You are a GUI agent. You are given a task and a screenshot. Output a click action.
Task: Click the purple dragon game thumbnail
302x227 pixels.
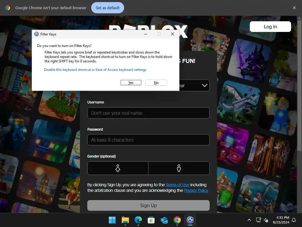click(249, 61)
